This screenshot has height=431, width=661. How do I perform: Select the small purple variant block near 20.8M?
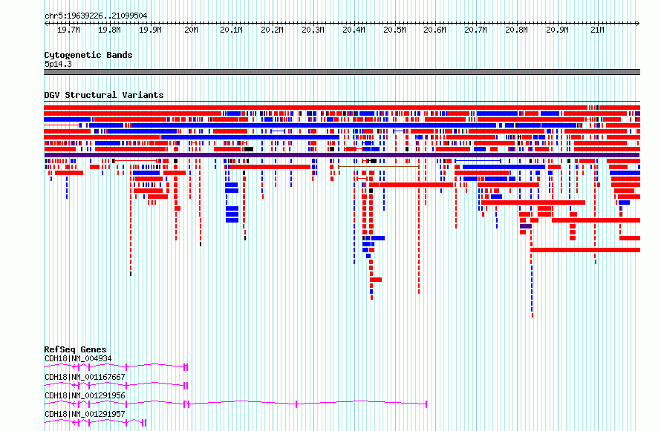click(526, 226)
